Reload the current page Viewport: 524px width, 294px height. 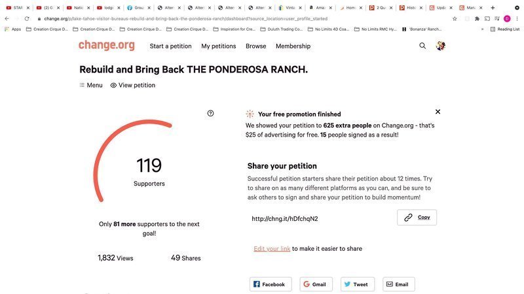pyautogui.click(x=27, y=18)
